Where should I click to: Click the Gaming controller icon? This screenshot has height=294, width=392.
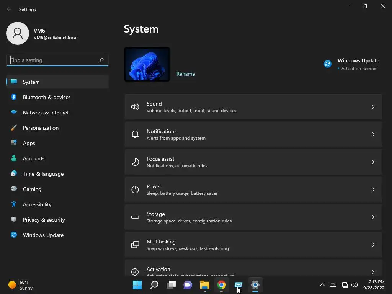point(14,189)
